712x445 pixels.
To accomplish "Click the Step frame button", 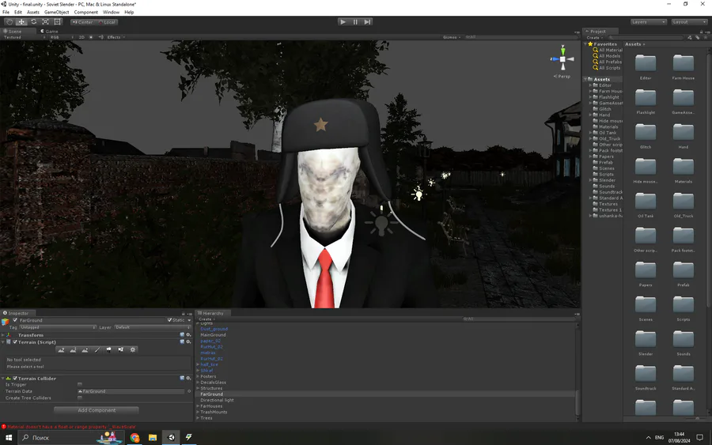I will 367,22.
